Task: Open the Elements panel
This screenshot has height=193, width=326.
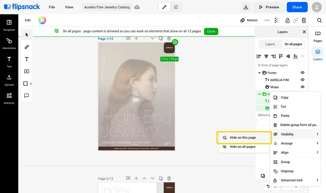Action: [x=9, y=99]
